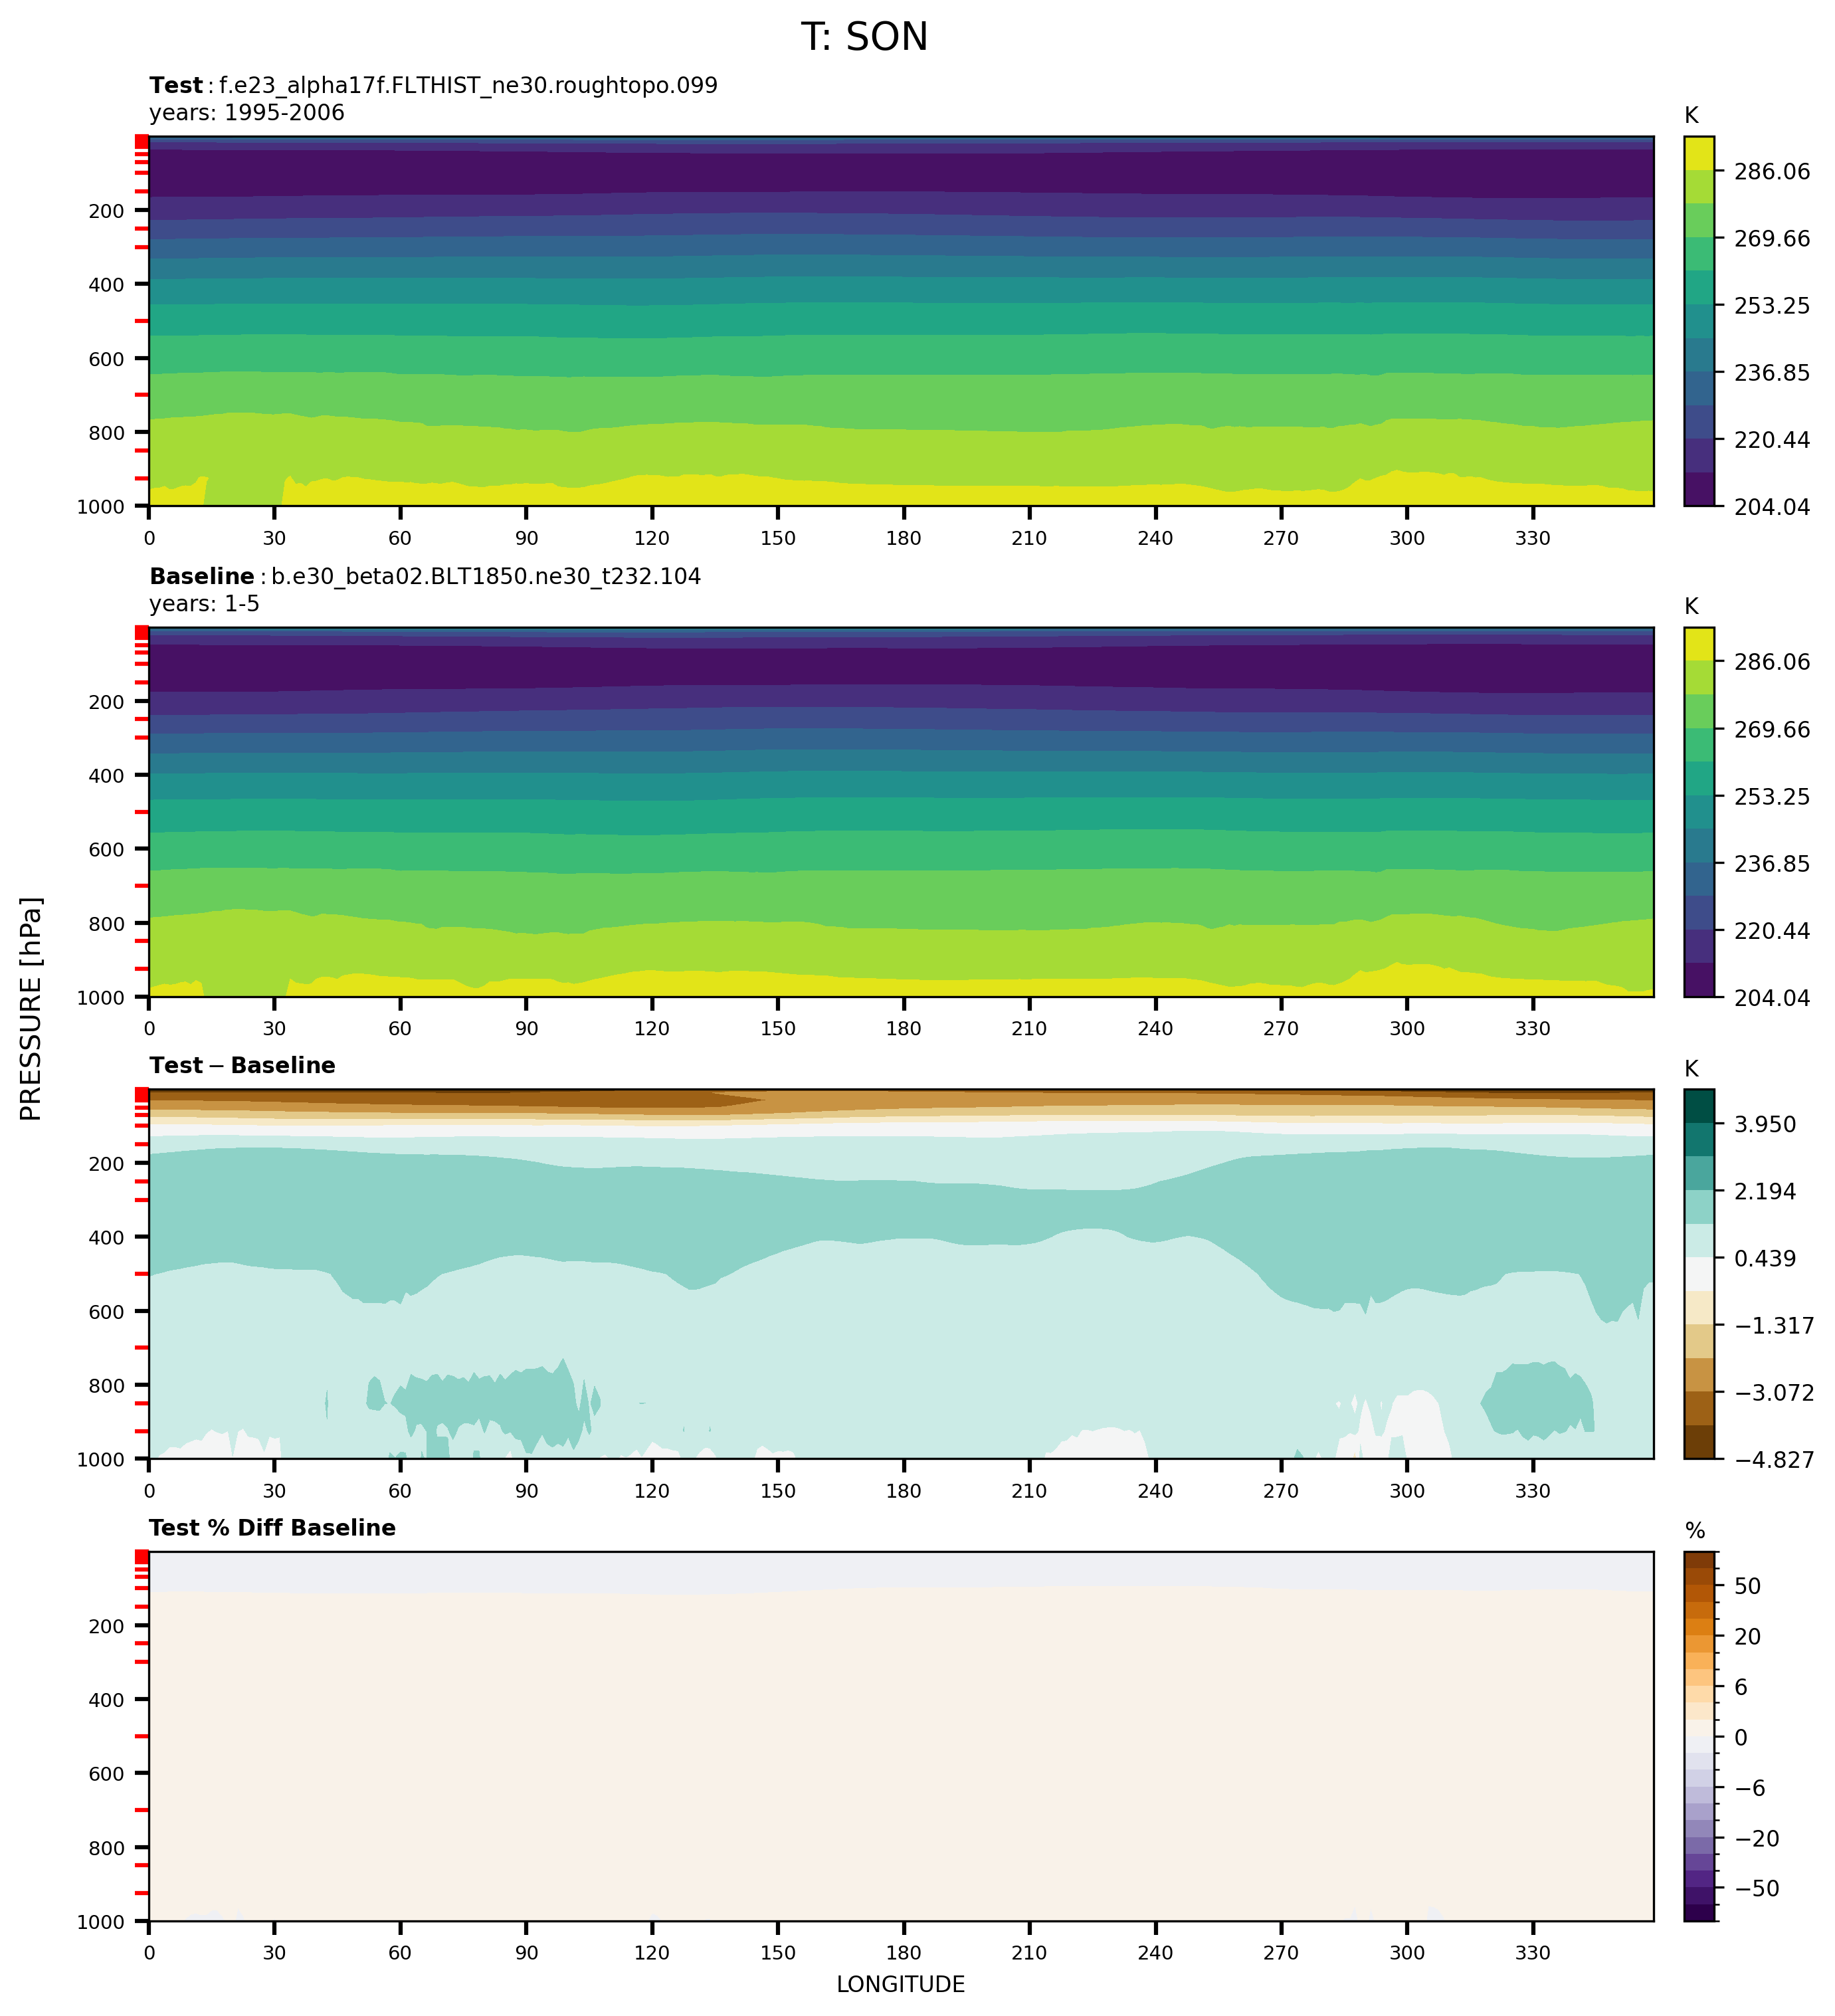Click the LONGITUDE axis label
The width and height of the screenshot is (1835, 2016).
pyautogui.click(x=900, y=1985)
